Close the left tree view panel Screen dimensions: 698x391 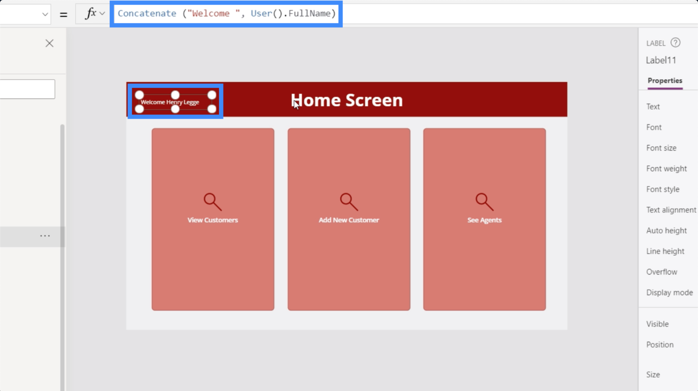[x=49, y=43]
